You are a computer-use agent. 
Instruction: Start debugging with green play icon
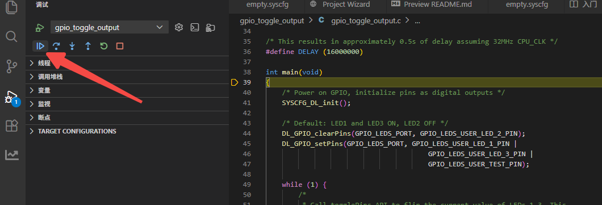pyautogui.click(x=40, y=28)
